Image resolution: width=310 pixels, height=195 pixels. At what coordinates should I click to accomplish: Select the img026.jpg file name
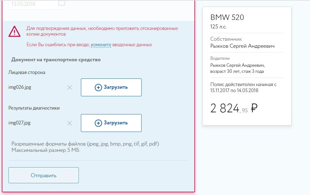(x=20, y=87)
